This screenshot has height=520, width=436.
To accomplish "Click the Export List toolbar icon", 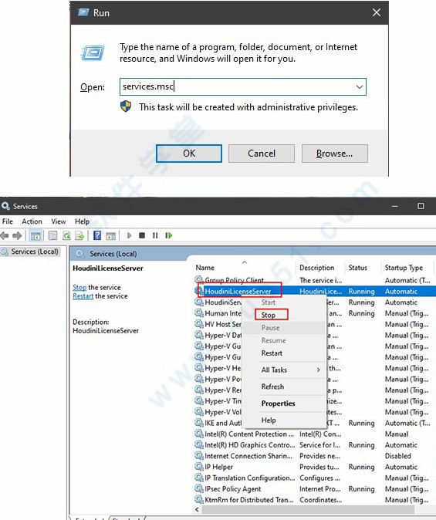I will point(79,236).
